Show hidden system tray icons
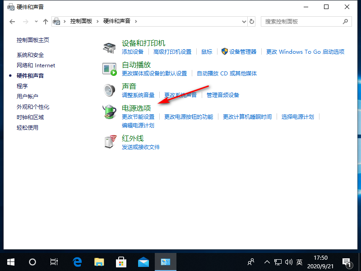 click(267, 262)
